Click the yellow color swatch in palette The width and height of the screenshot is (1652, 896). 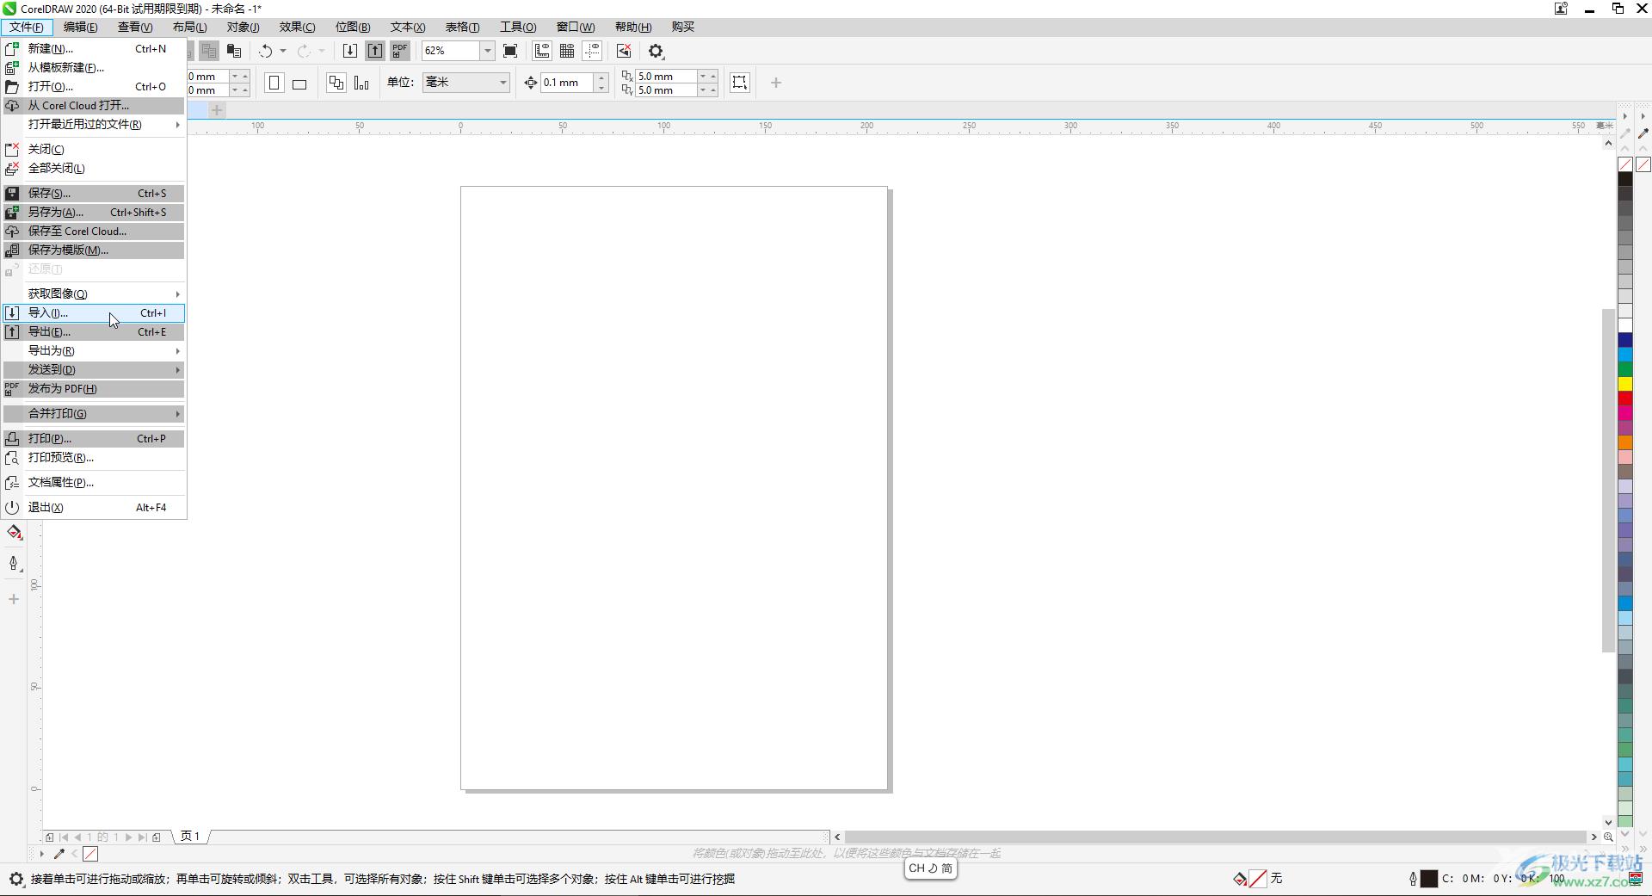1625,384
